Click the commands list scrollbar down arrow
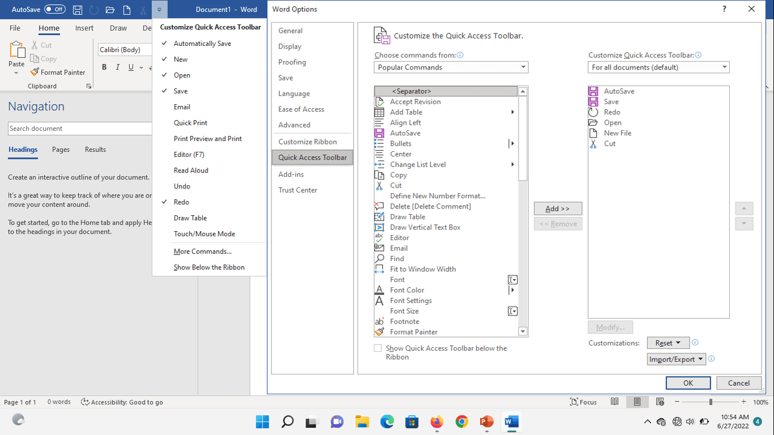This screenshot has height=435, width=774. click(x=522, y=331)
